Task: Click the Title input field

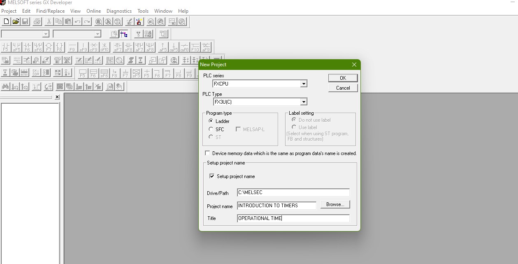Action: pyautogui.click(x=293, y=218)
